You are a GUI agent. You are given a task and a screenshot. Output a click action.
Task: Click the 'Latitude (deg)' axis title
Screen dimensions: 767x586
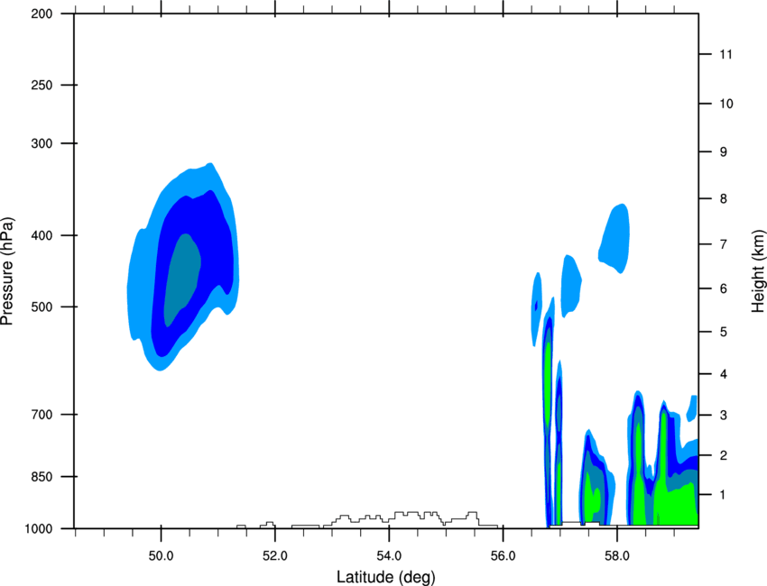point(386,577)
